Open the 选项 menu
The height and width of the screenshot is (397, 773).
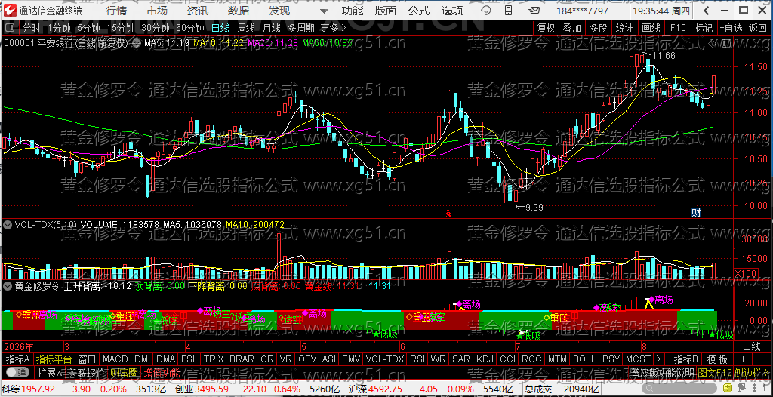pyautogui.click(x=452, y=11)
